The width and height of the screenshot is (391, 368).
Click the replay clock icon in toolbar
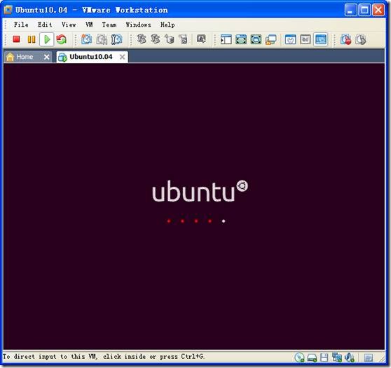[x=361, y=39]
